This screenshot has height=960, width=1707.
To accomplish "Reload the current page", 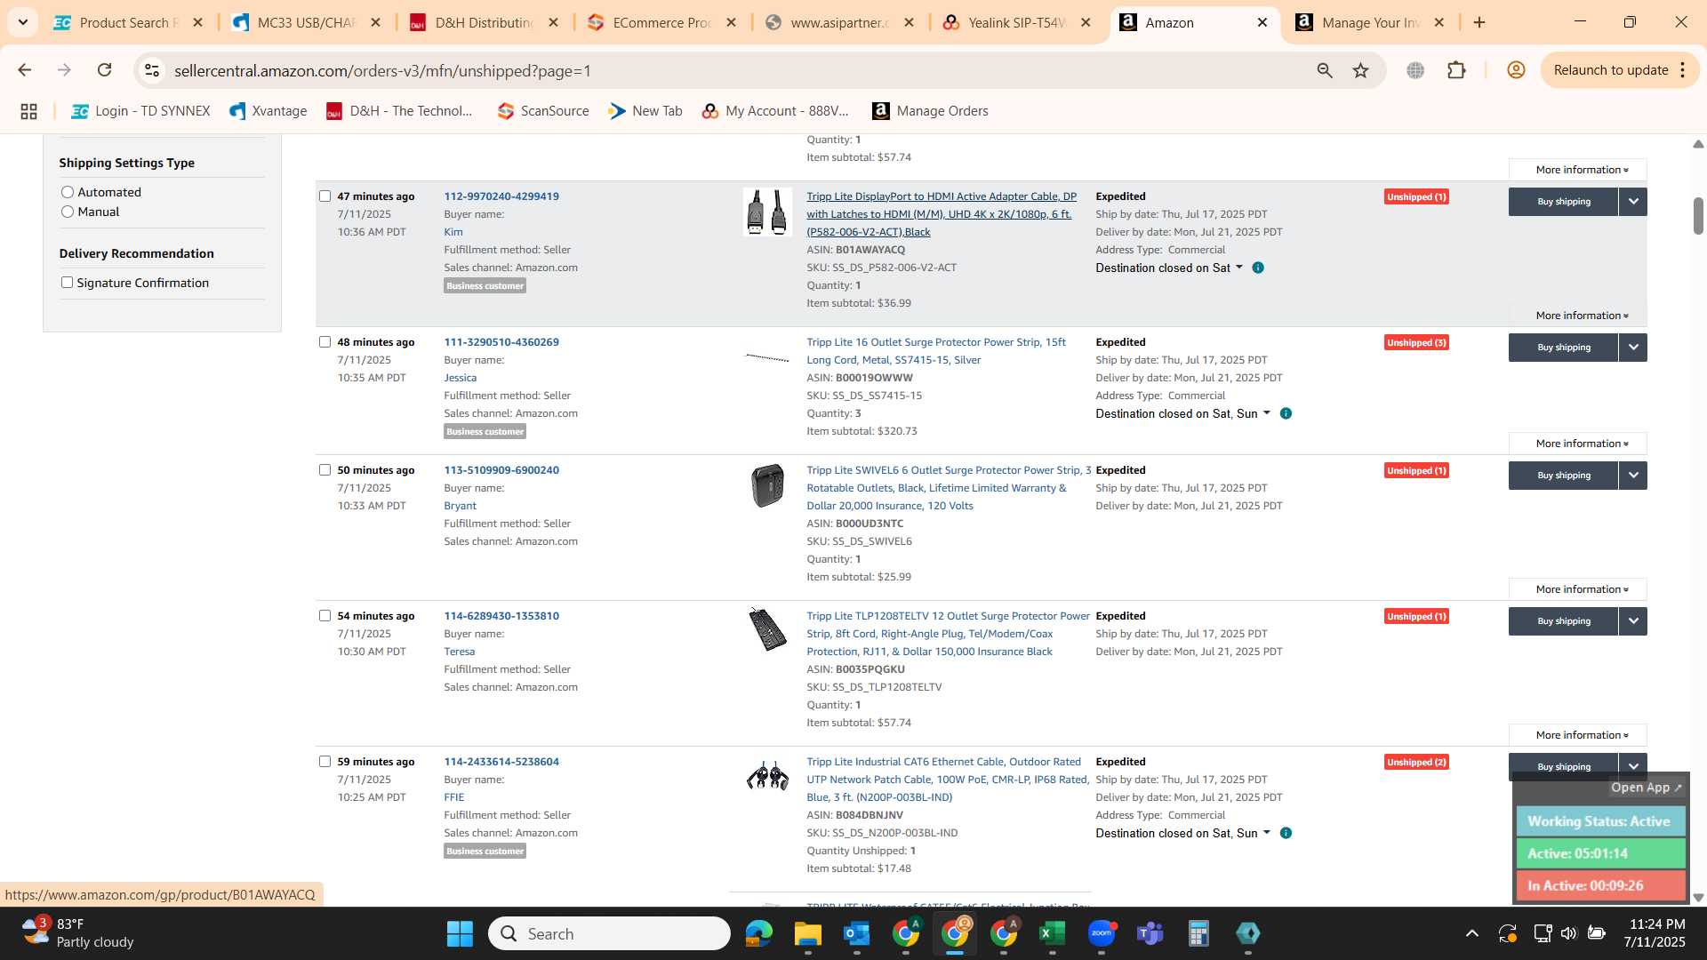I will 105,70.
